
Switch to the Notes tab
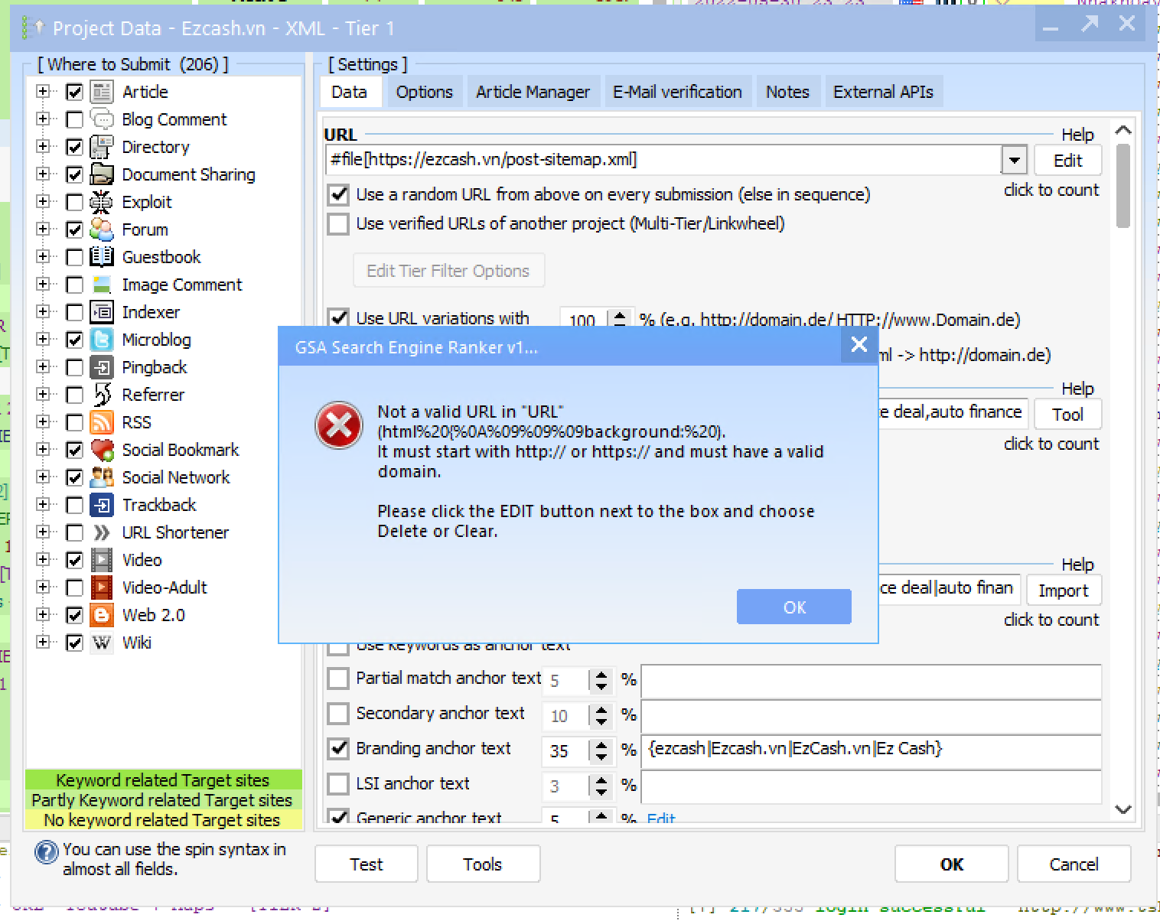(x=787, y=92)
